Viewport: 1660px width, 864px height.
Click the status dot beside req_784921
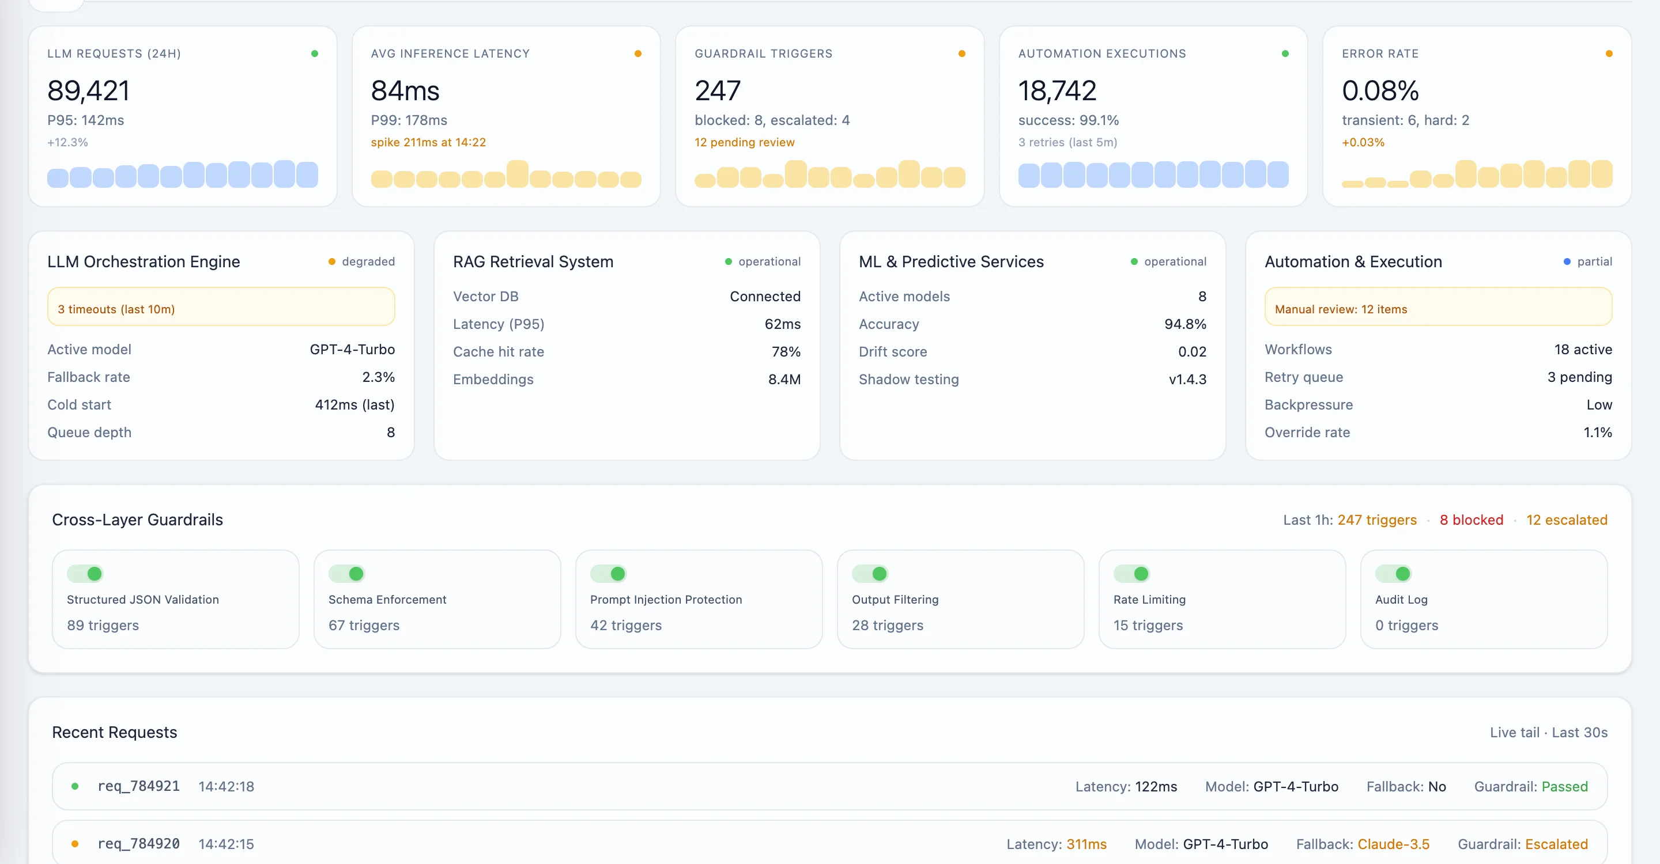(75, 786)
